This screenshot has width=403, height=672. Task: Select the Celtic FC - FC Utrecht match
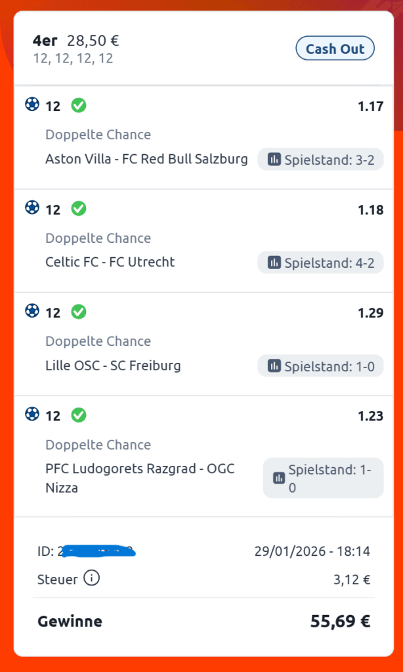(110, 262)
